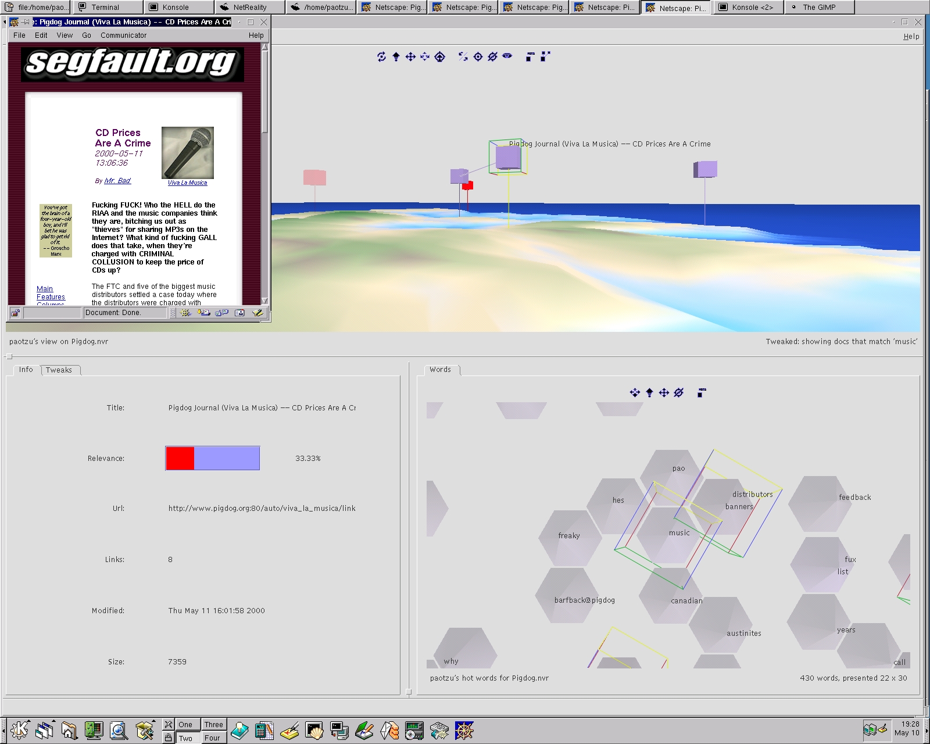
Task: Follow the Mr. Bad author link
Action: (117, 181)
